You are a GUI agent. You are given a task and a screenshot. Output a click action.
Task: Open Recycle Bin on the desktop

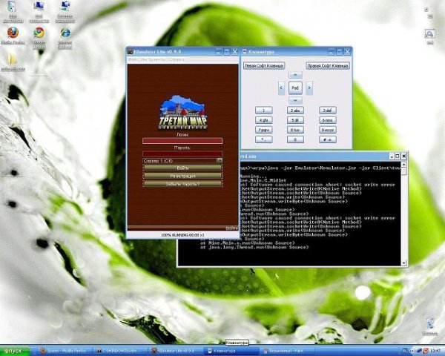[429, 325]
